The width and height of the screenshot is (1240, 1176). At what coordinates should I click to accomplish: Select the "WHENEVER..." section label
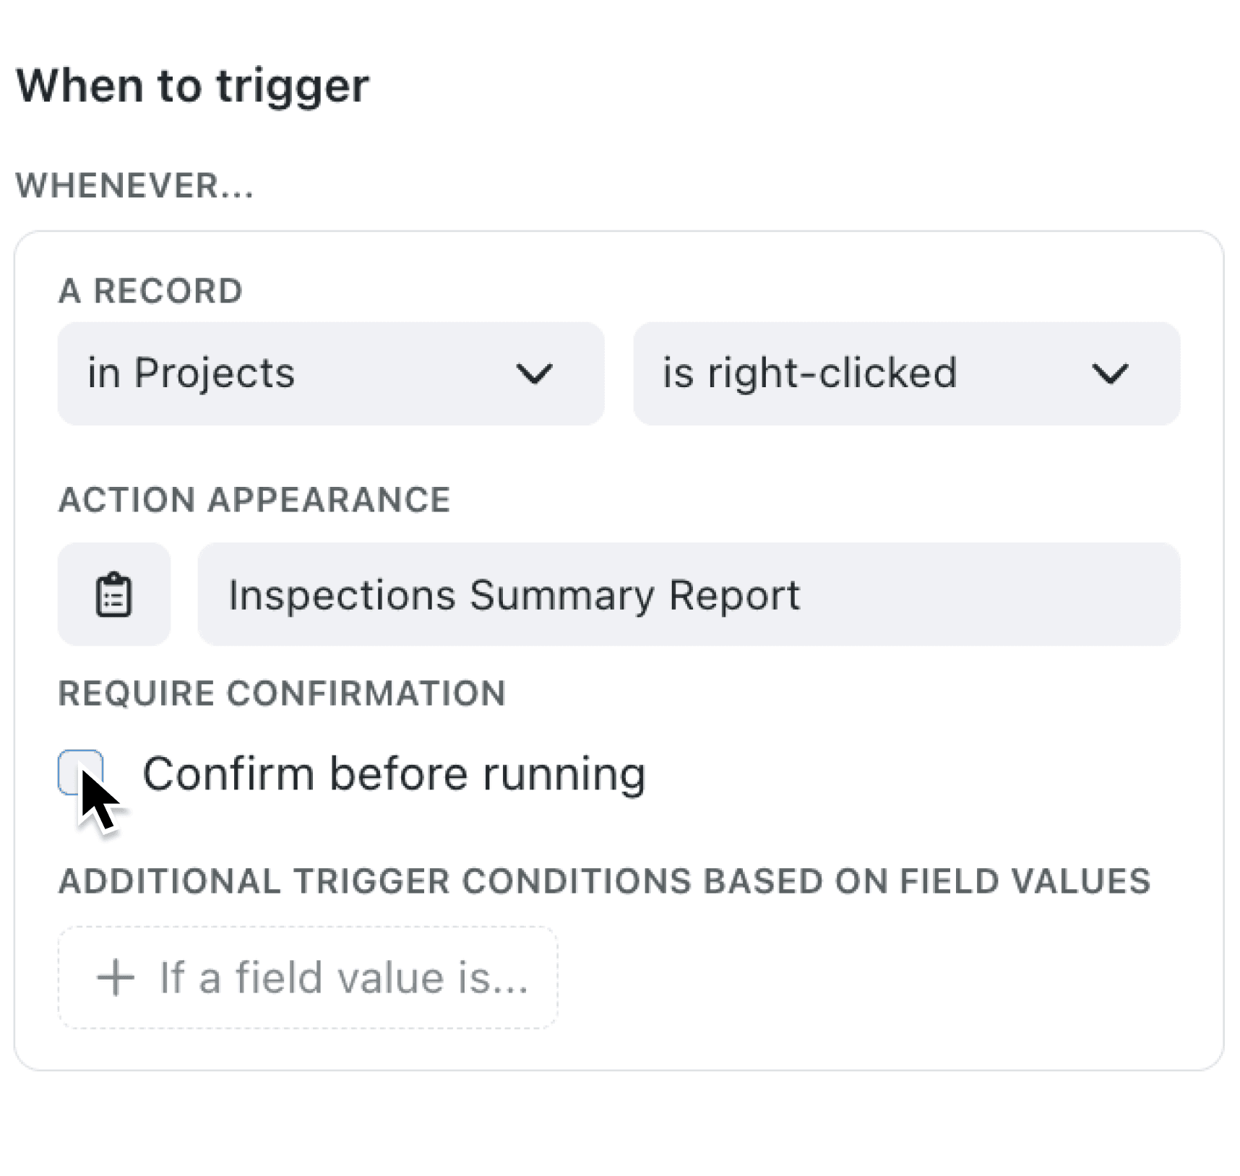(x=136, y=186)
